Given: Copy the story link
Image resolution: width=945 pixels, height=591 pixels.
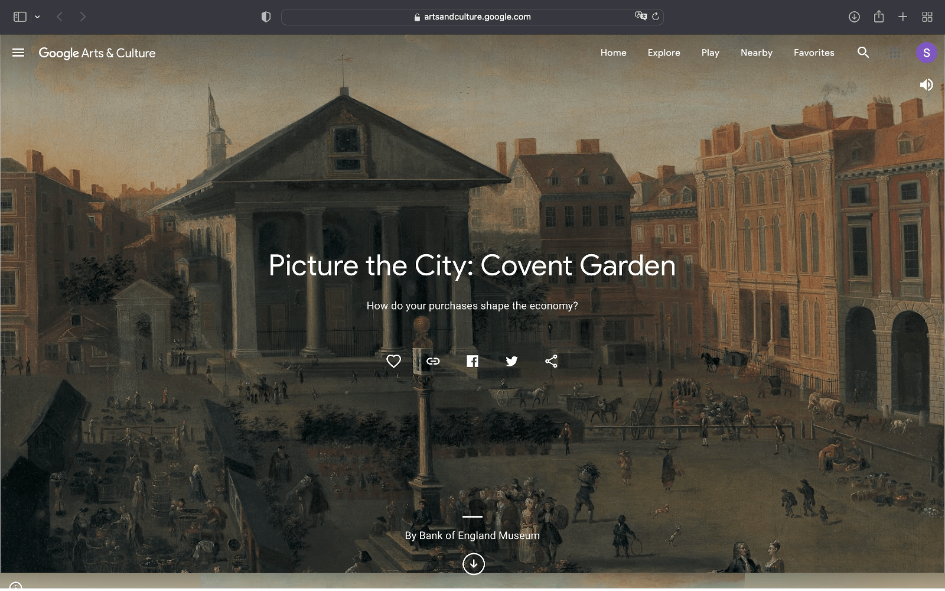Looking at the screenshot, I should tap(433, 361).
